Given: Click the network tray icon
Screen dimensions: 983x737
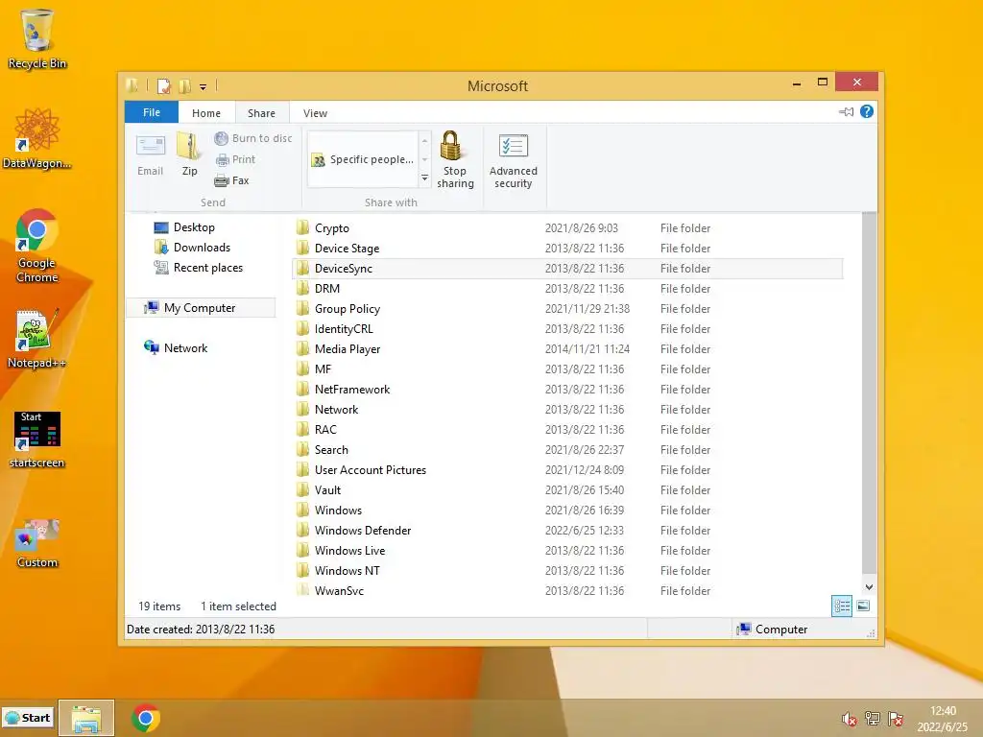Looking at the screenshot, I should tap(872, 719).
